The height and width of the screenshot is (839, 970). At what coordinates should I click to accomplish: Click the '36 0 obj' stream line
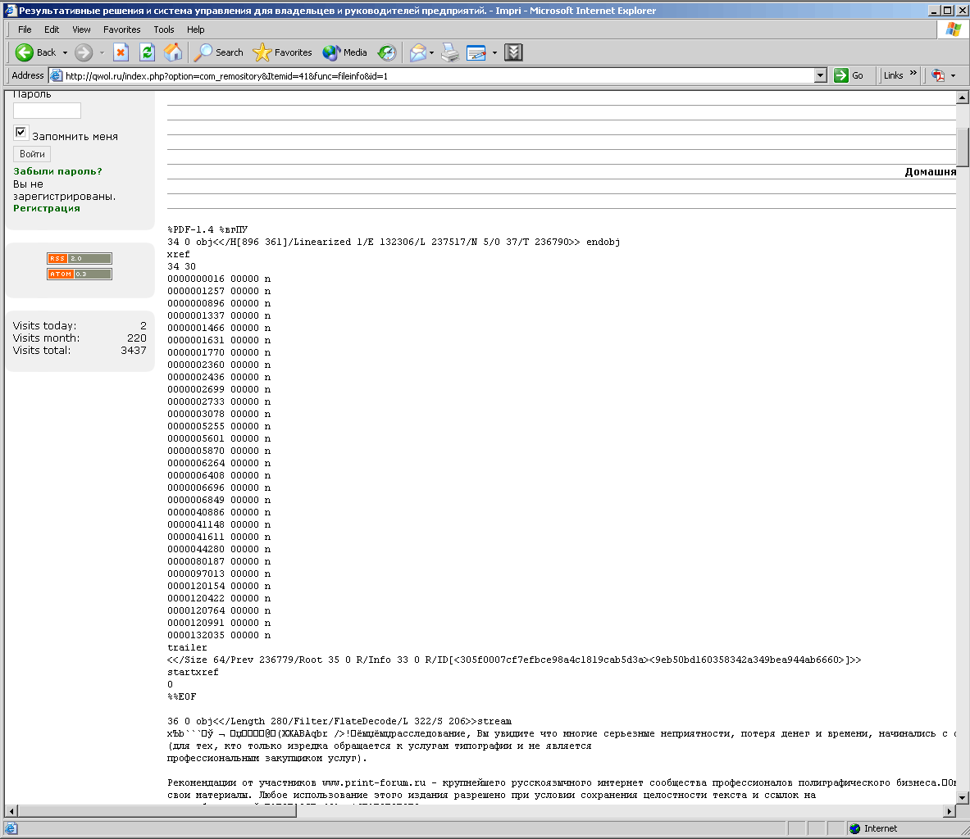tap(339, 722)
